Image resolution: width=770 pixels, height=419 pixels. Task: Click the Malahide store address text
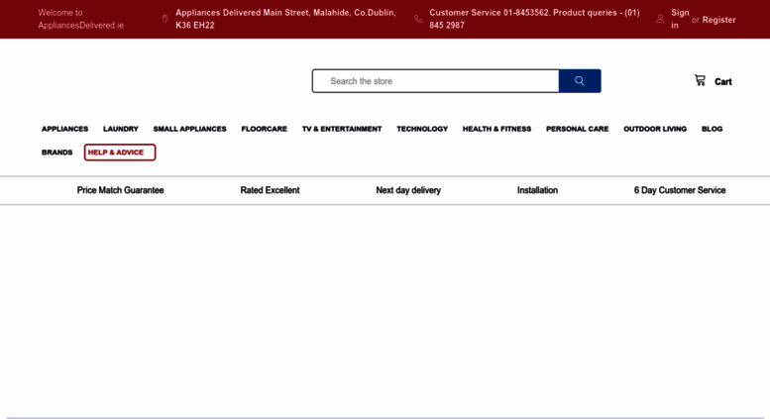[x=285, y=19]
